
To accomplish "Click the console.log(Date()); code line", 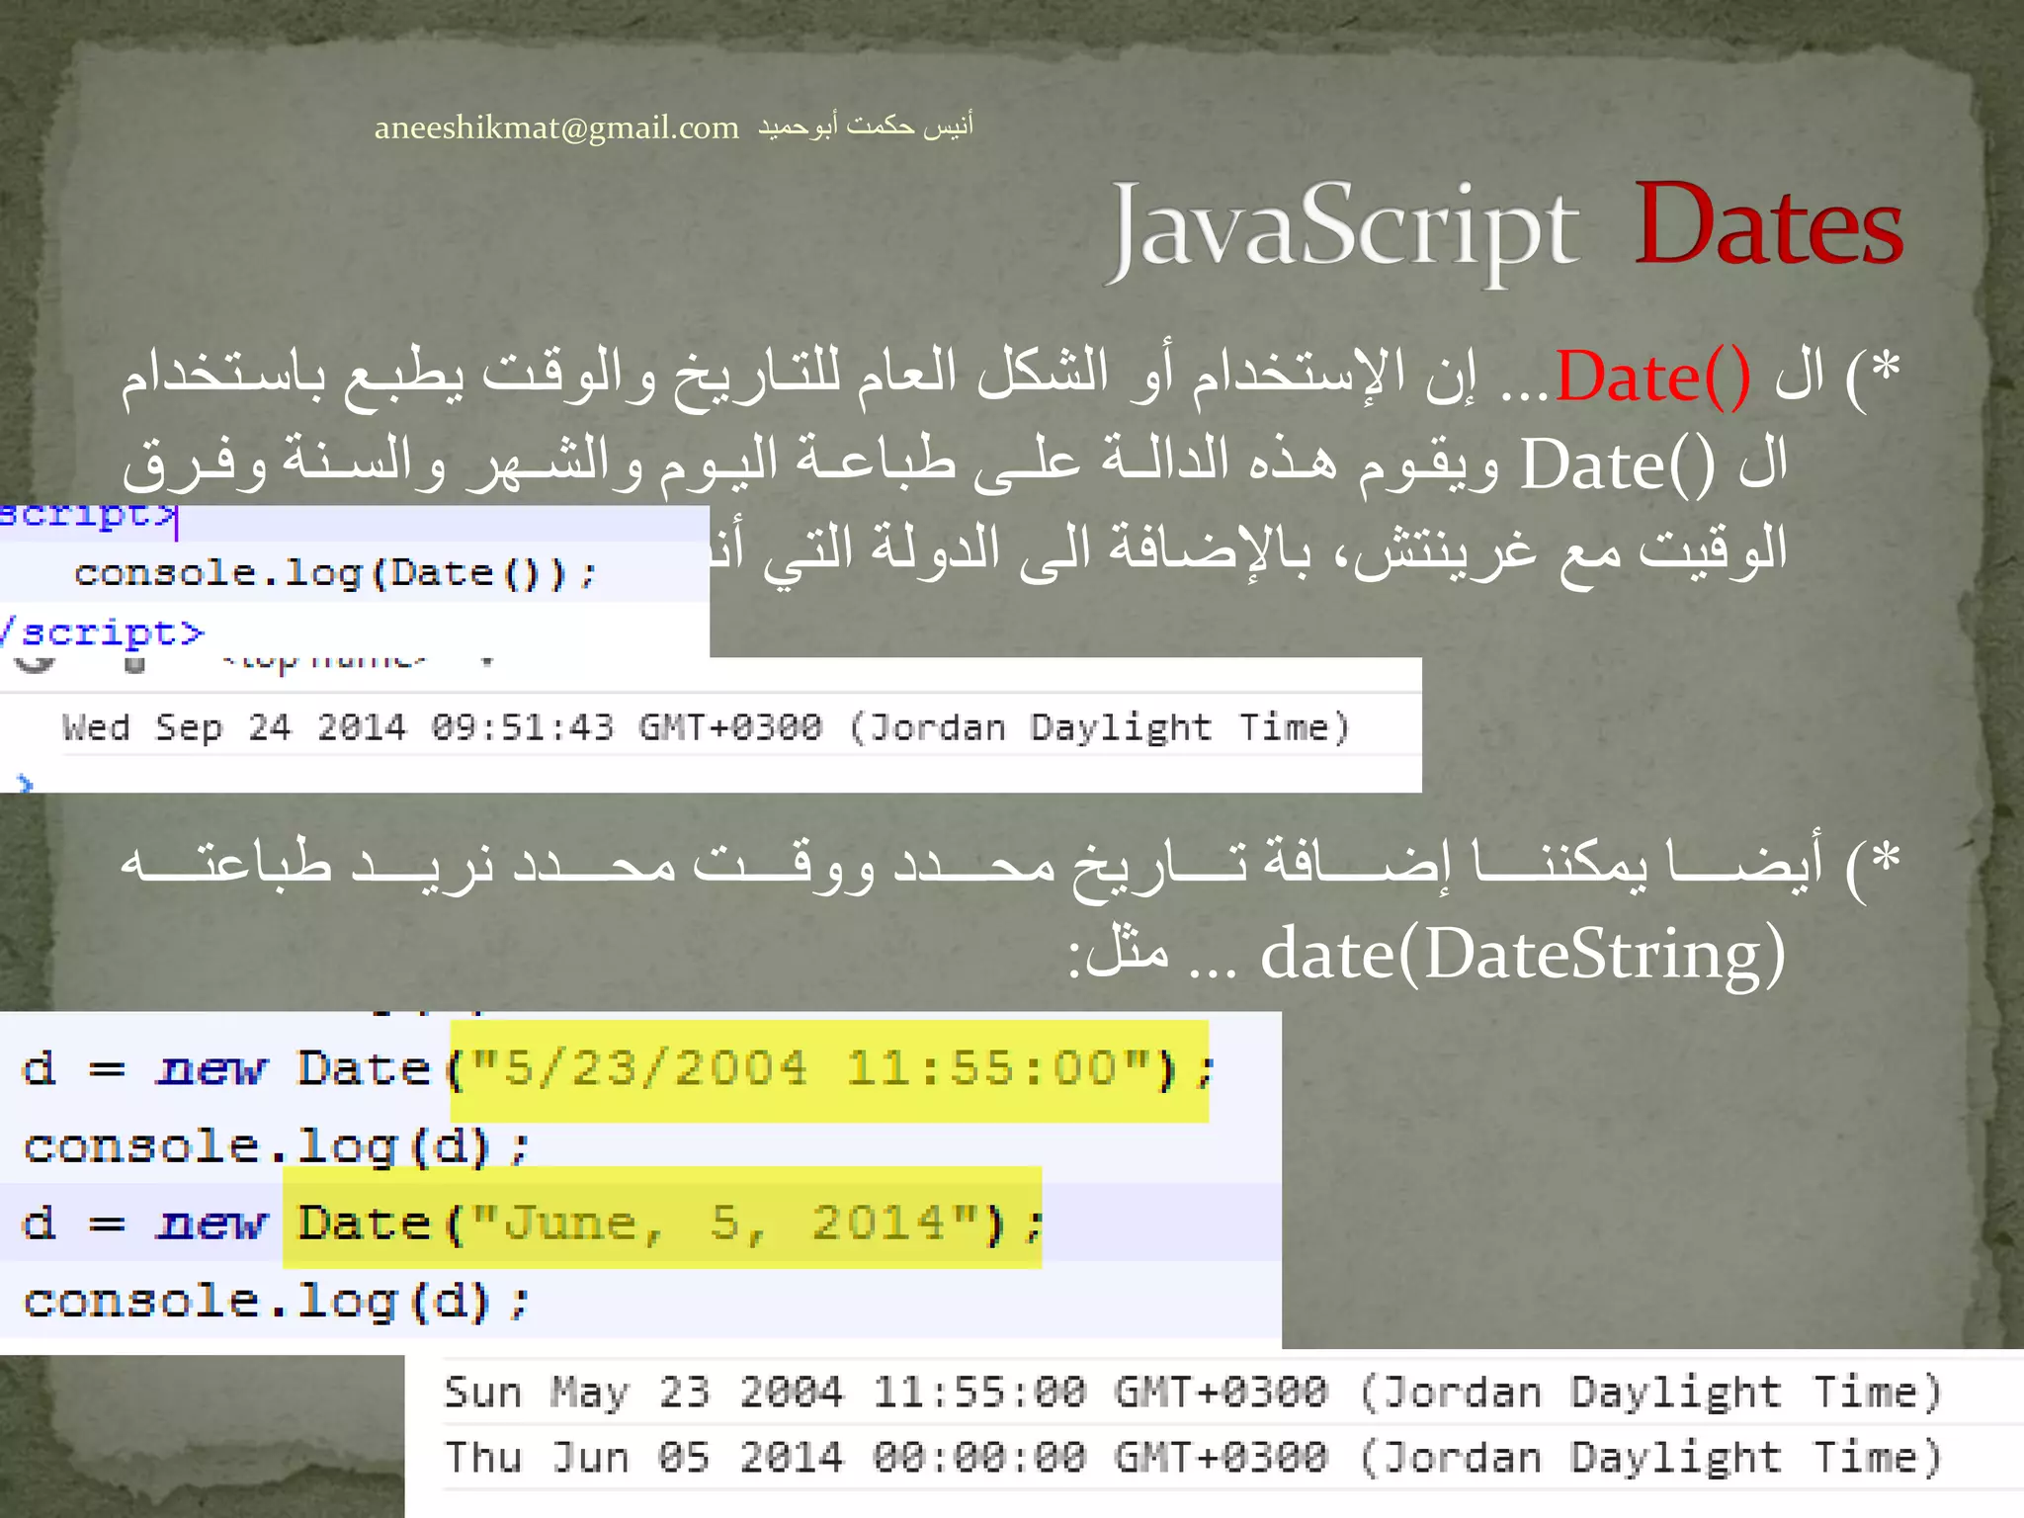I will coord(336,573).
